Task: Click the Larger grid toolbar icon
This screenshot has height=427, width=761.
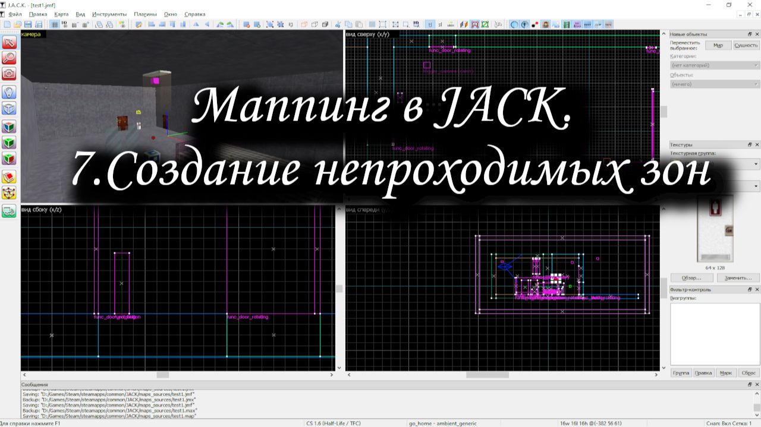Action: [x=86, y=24]
